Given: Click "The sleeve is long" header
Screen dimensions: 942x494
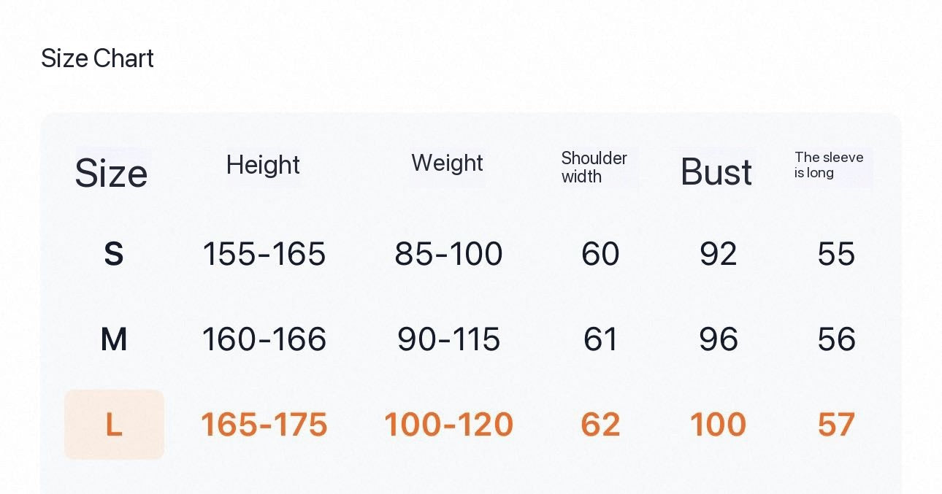Looking at the screenshot, I should pos(829,165).
